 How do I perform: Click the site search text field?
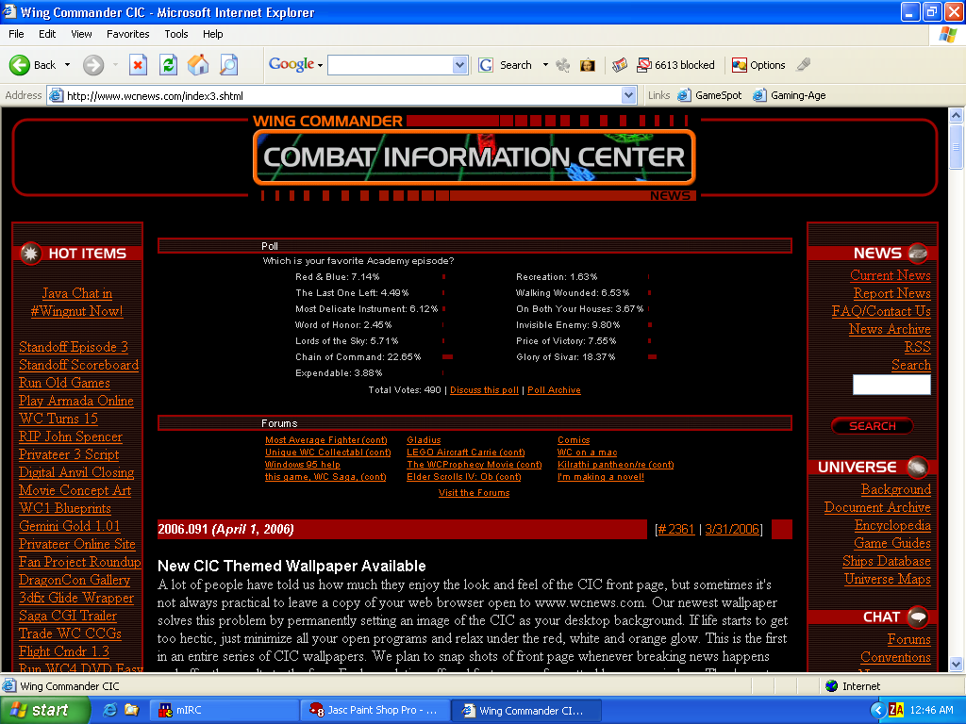pyautogui.click(x=891, y=385)
